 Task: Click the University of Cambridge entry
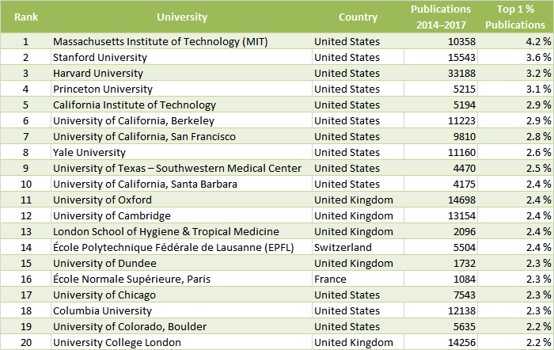coord(181,215)
